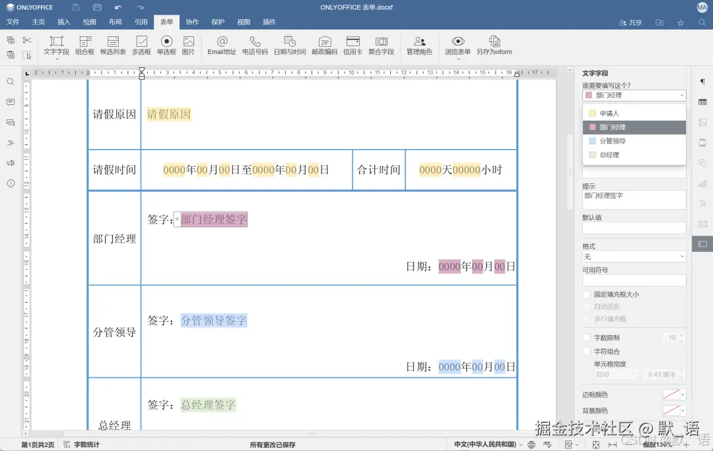Image resolution: width=713 pixels, height=451 pixels.
Task: Select 申请人 role option
Action: 634,113
